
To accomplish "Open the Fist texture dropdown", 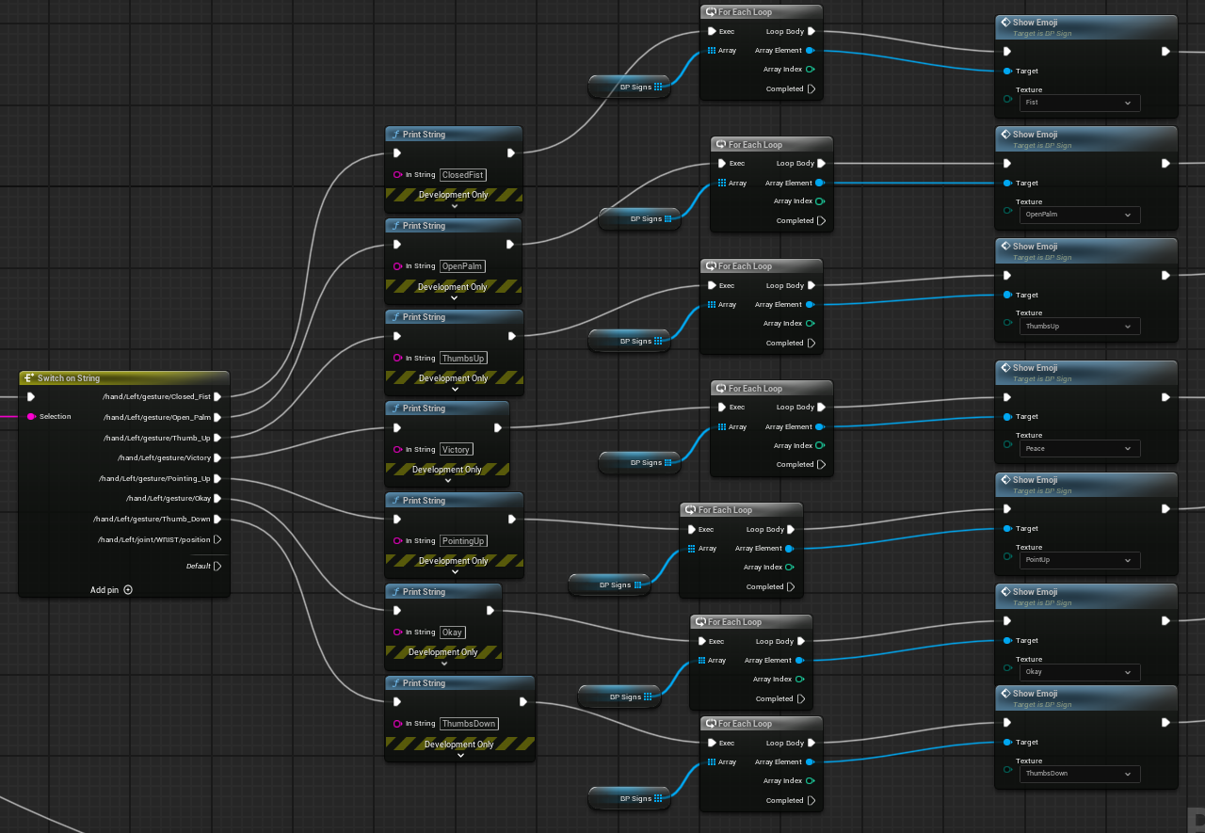I will 1079,103.
